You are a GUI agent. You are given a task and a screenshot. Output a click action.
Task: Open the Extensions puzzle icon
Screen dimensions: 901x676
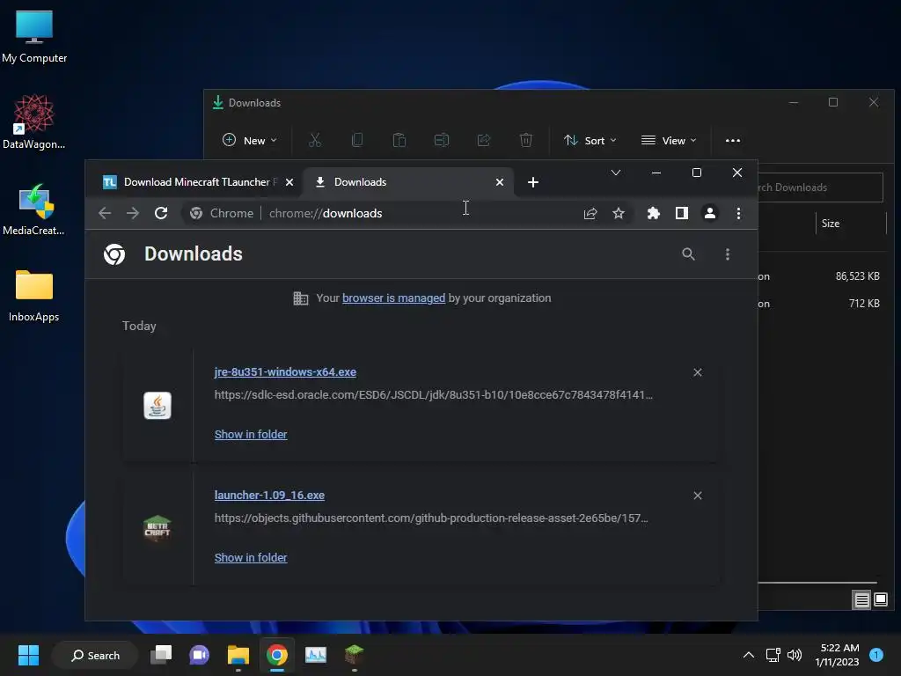[x=654, y=213]
